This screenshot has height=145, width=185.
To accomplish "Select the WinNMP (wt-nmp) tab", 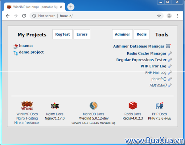I will pos(35,7).
